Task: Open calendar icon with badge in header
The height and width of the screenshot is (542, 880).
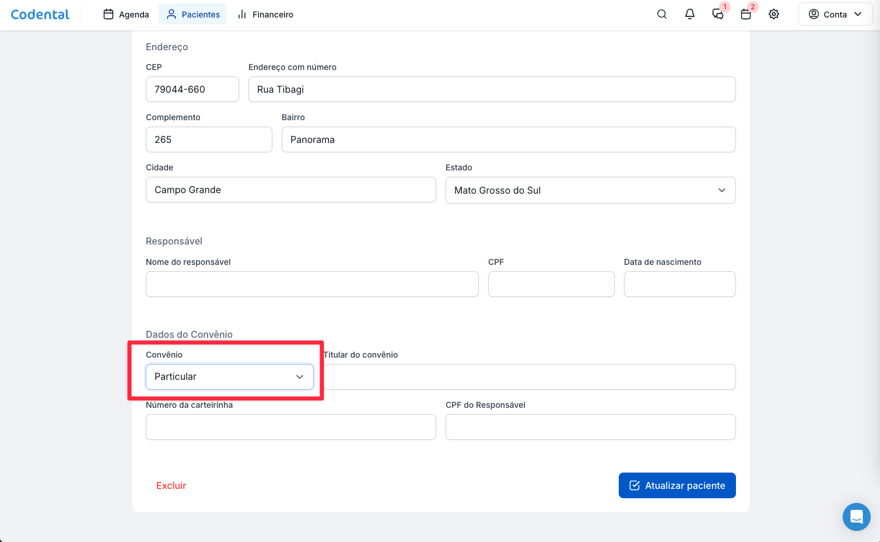Action: click(x=746, y=15)
